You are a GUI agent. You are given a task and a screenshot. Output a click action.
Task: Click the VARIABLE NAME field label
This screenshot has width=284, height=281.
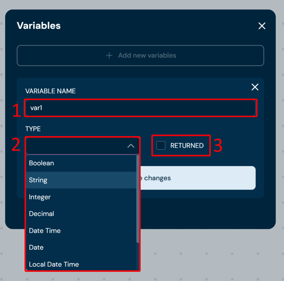(x=50, y=91)
